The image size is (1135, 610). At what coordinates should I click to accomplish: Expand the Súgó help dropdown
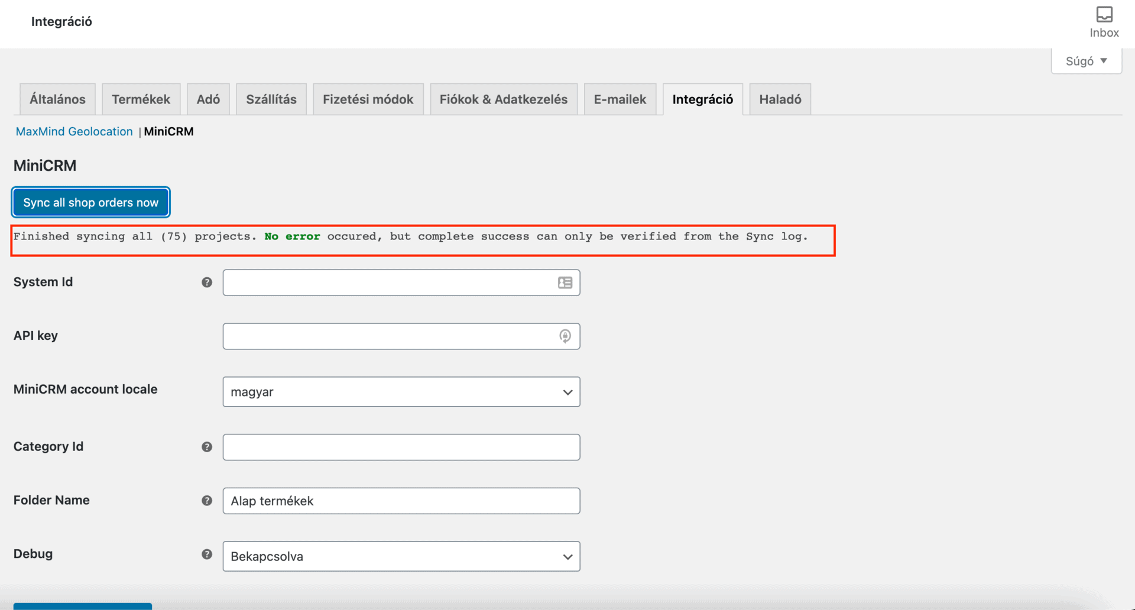pos(1087,61)
